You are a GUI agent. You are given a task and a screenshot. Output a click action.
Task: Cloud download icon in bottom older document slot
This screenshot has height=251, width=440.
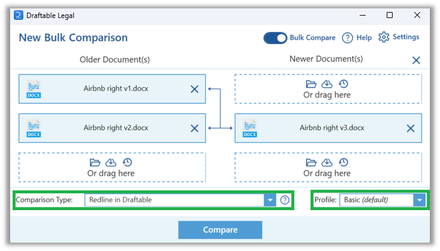(x=111, y=162)
